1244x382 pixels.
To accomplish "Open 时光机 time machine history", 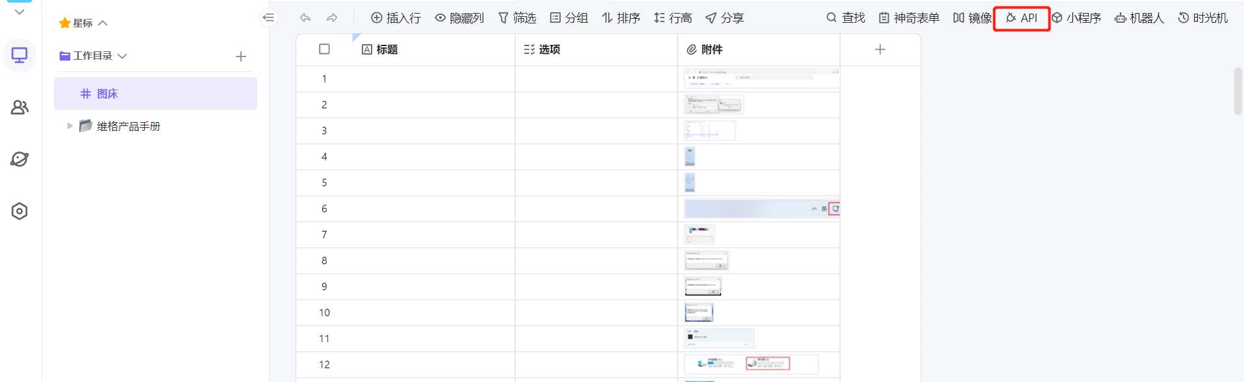I will point(1202,18).
